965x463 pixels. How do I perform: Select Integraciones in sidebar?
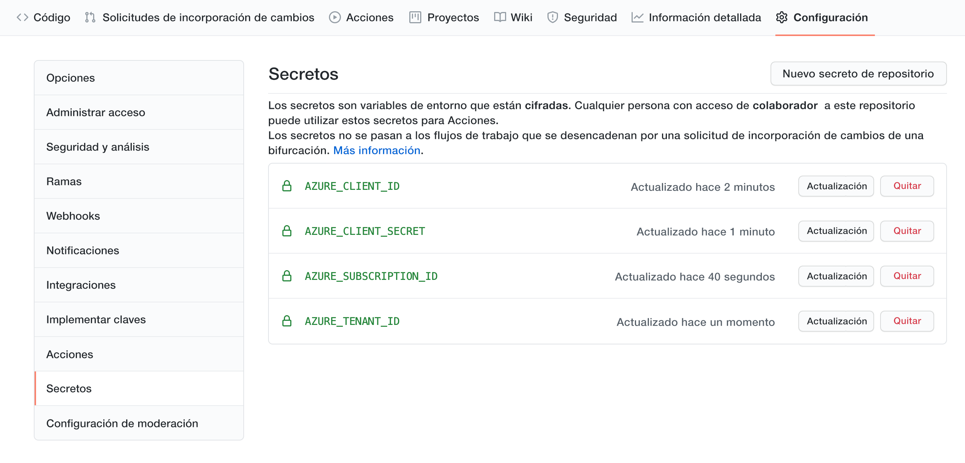click(x=139, y=285)
